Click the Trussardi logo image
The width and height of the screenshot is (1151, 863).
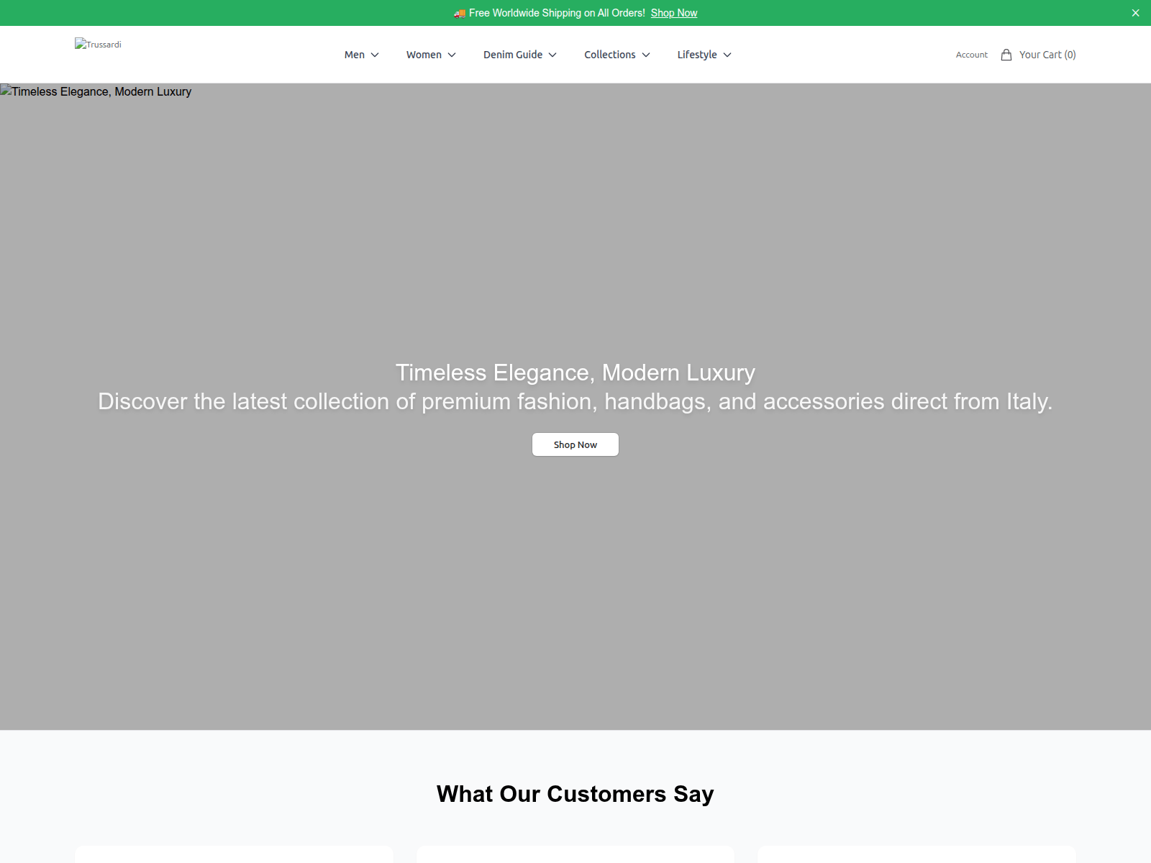[98, 44]
